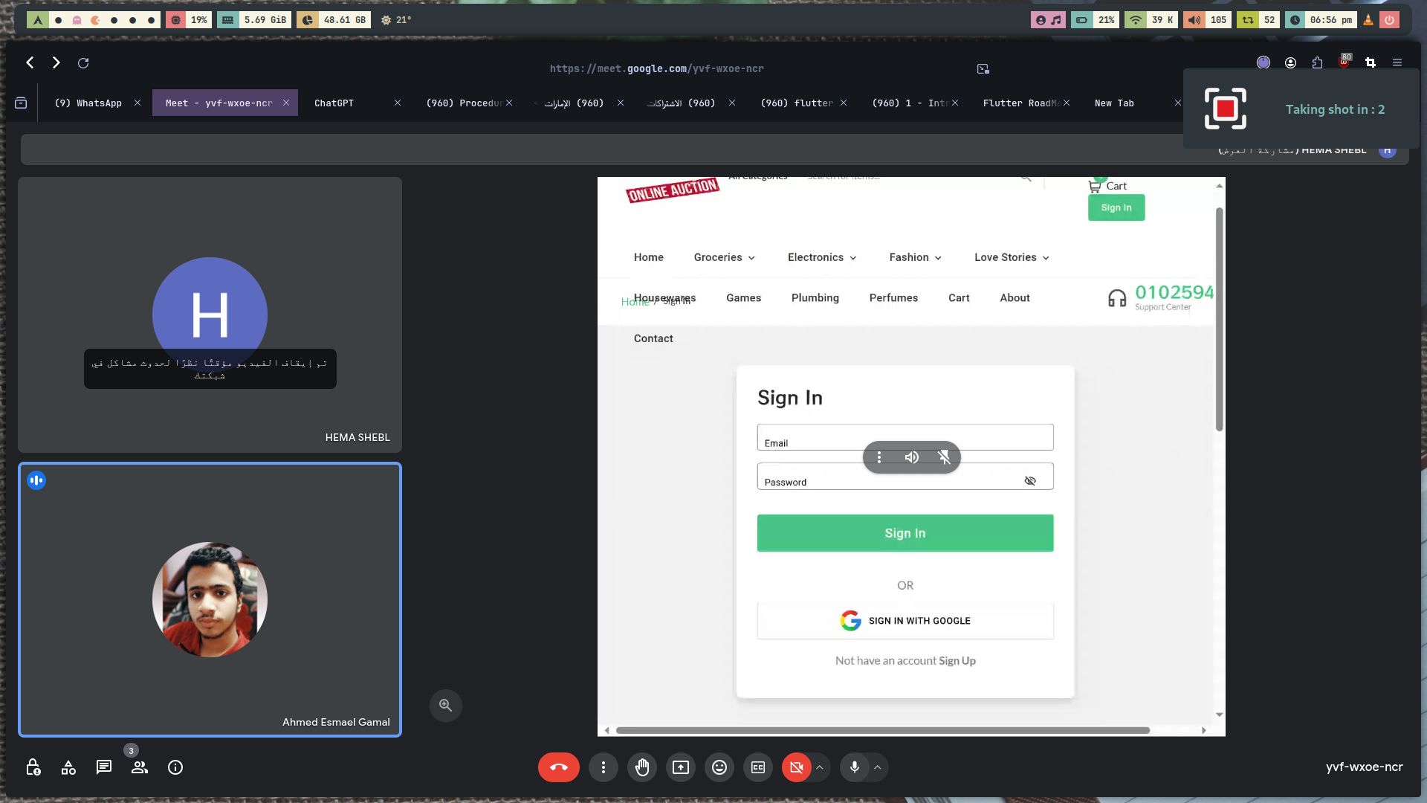The image size is (1427, 803).
Task: Raise hand in the meeting
Action: tap(642, 767)
